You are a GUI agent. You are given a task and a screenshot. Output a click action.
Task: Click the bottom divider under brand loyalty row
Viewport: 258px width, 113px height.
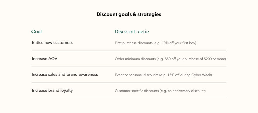[x=129, y=98]
